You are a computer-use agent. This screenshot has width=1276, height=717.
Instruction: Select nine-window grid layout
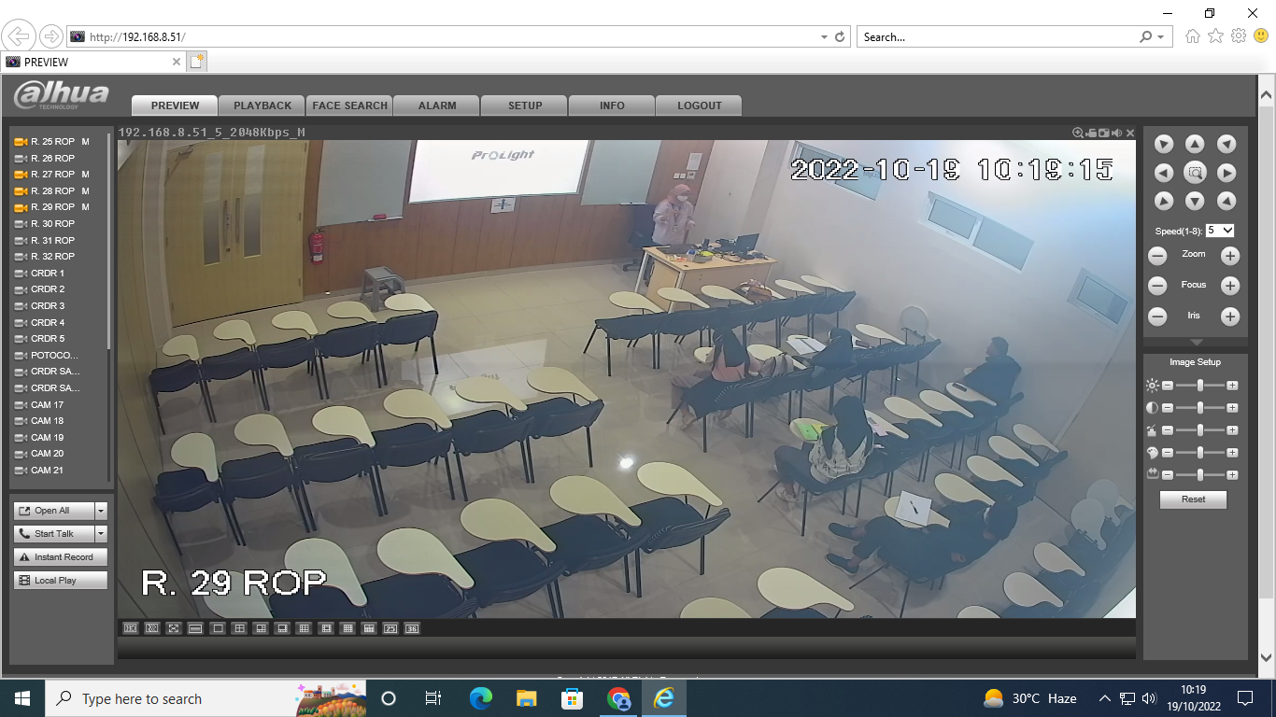(304, 628)
